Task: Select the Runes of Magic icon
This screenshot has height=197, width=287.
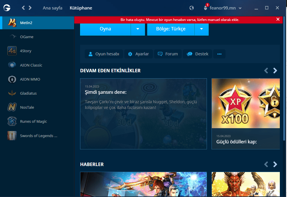Action: tap(12, 121)
